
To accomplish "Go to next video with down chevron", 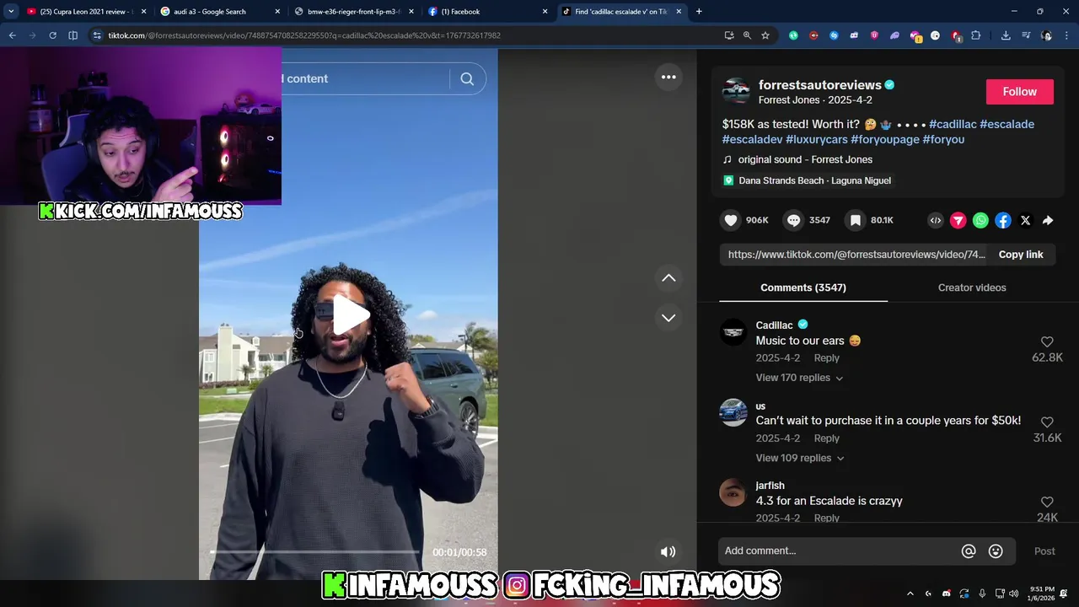I will pyautogui.click(x=668, y=318).
